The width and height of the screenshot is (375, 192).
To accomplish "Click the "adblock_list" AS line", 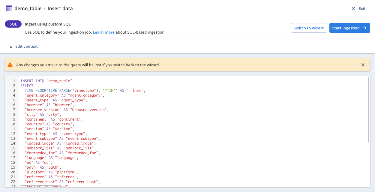I will click(x=60, y=148).
